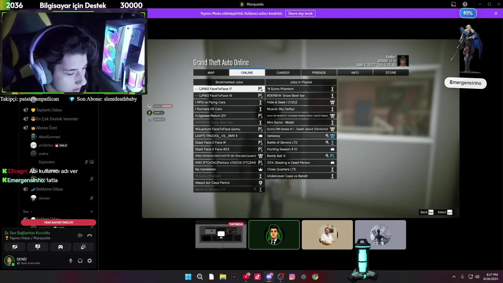This screenshot has width=503, height=283.
Task: Select job Assaut sur Cayo Perico
Action: pyautogui.click(x=229, y=183)
